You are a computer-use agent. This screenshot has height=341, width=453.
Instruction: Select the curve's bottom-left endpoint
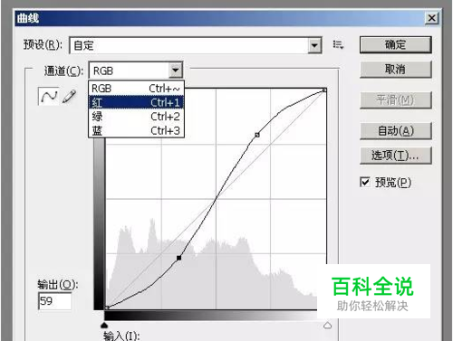(107, 308)
